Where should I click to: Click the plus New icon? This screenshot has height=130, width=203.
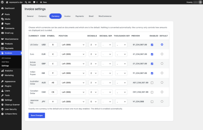tap(41, 2)
